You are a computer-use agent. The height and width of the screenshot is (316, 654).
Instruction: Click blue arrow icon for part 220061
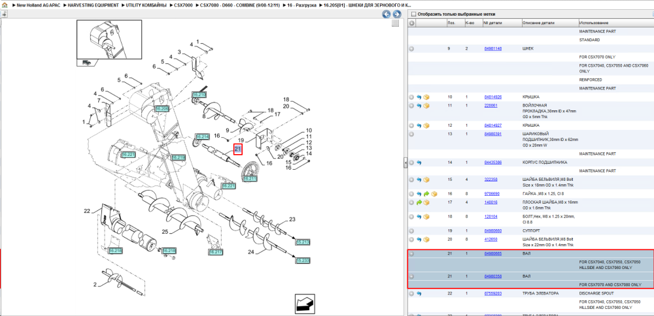click(x=419, y=106)
